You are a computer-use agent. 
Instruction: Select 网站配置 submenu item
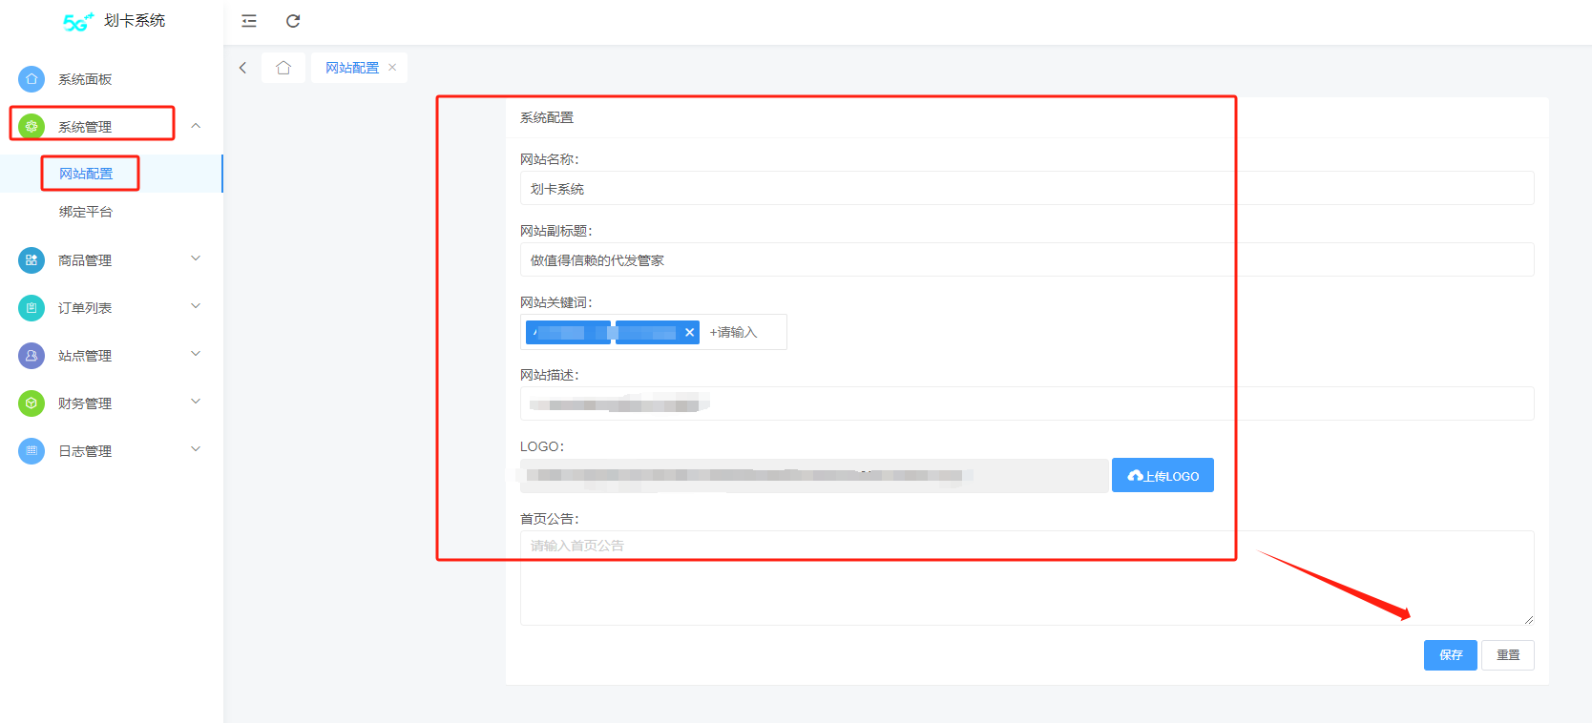coord(86,174)
